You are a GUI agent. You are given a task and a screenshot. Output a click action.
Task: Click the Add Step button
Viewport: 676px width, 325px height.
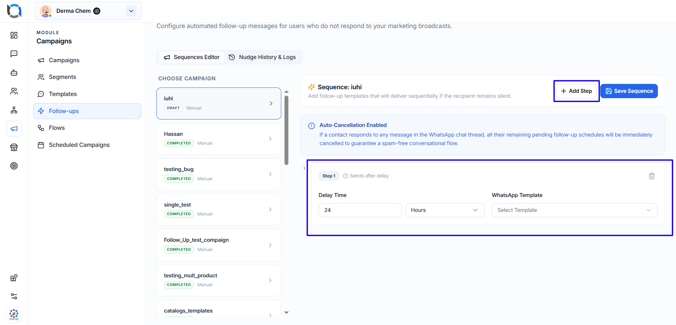576,91
